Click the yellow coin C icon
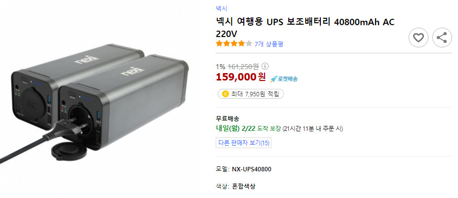The width and height of the screenshot is (458, 198). [x=225, y=94]
